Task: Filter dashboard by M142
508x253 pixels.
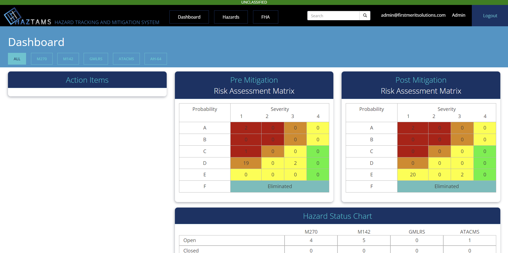Action: point(68,59)
